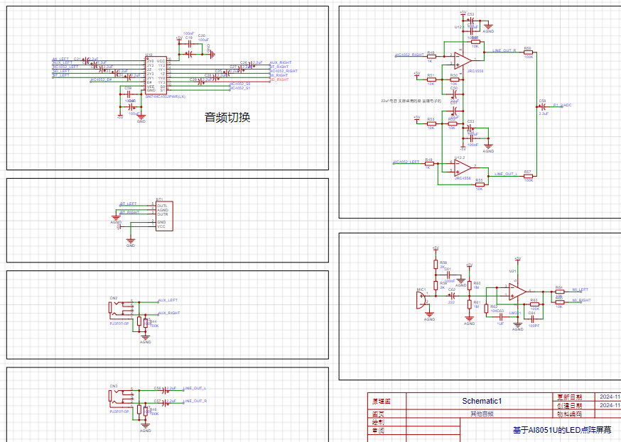This screenshot has height=442, width=621.
Task: Click the 绘制 label in title block
Action: coord(378,422)
